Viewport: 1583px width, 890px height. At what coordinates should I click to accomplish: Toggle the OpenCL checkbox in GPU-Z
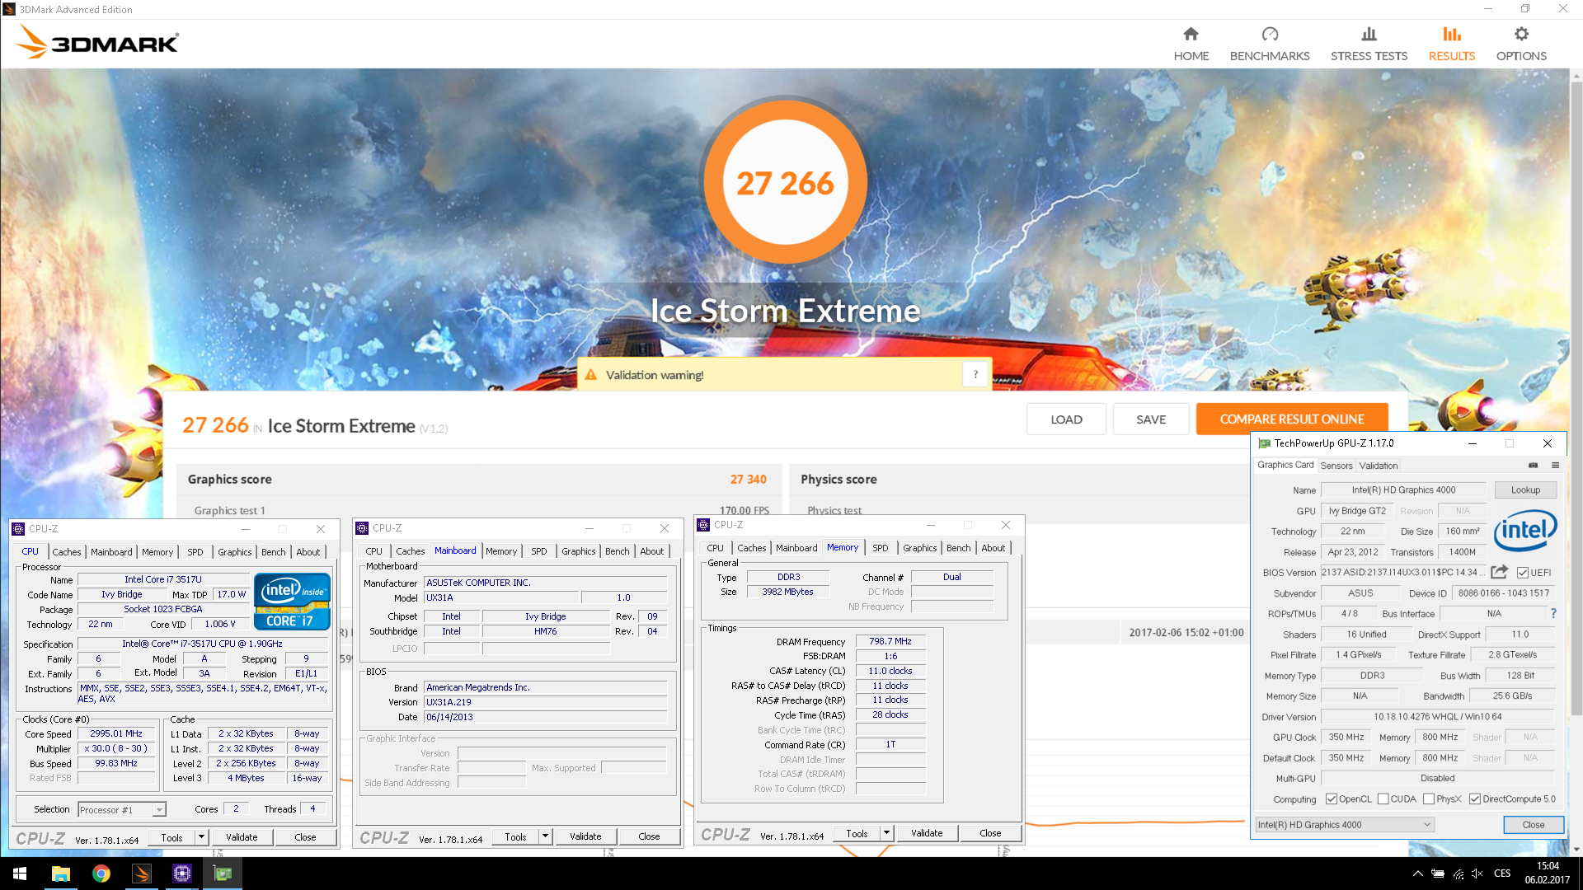1331,799
